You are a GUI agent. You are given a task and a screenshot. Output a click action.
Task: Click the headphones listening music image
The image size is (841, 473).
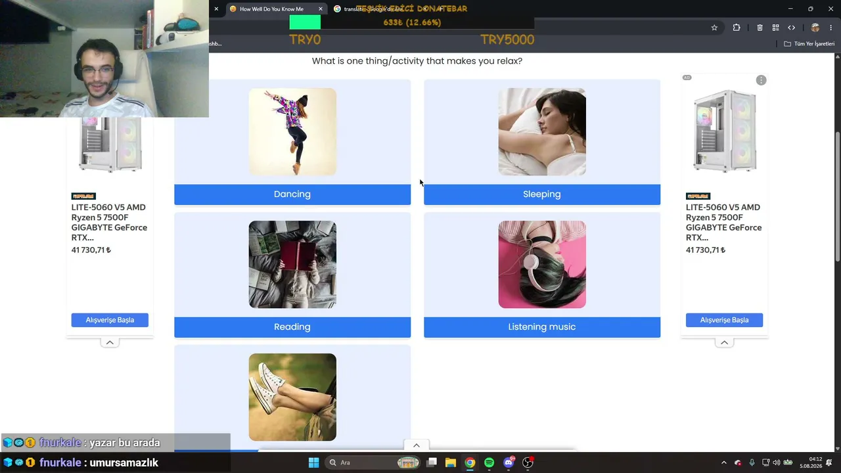click(x=542, y=265)
